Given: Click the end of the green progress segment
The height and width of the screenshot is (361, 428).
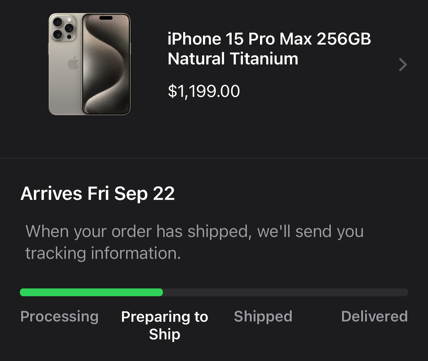Looking at the screenshot, I should [x=161, y=292].
